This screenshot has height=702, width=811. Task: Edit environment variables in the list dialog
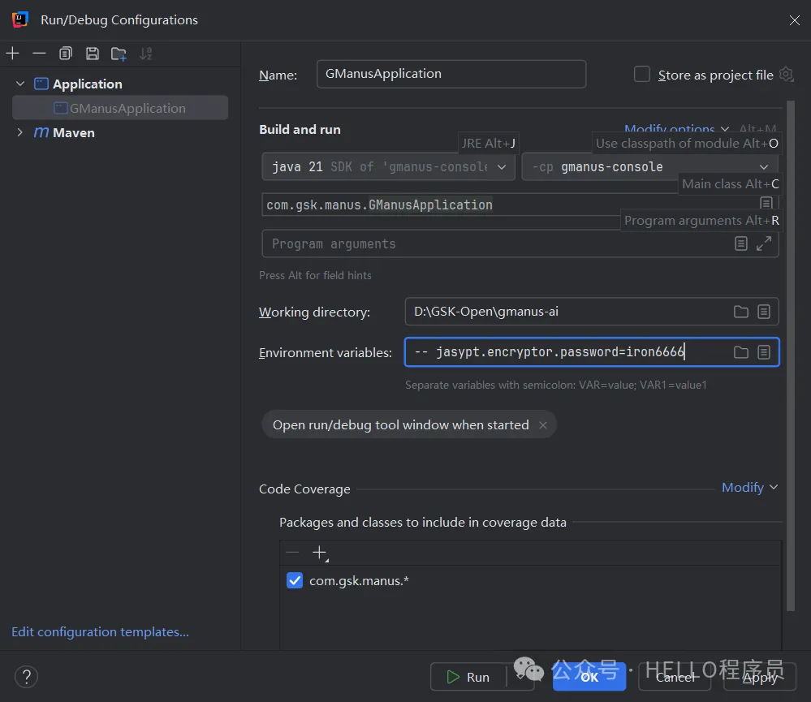click(x=764, y=352)
